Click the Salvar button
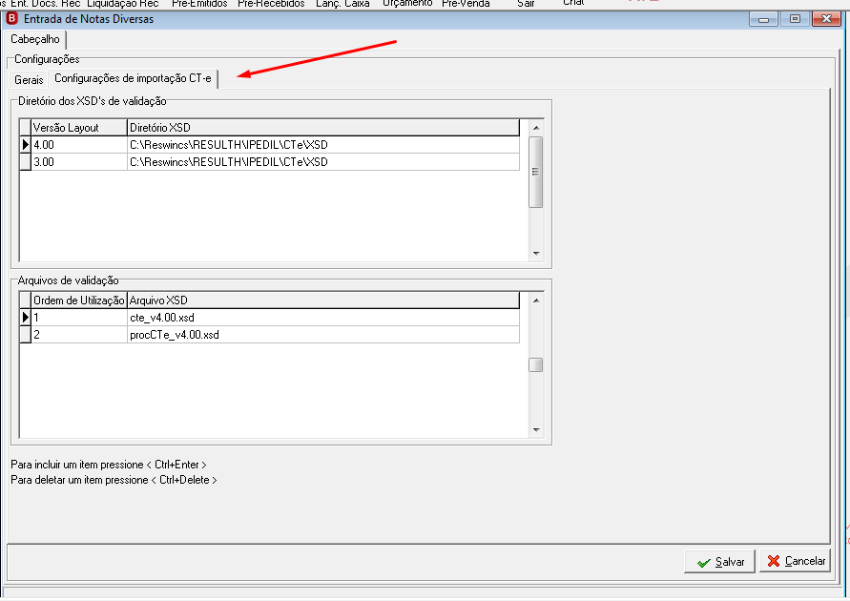The width and height of the screenshot is (850, 601). tap(719, 562)
